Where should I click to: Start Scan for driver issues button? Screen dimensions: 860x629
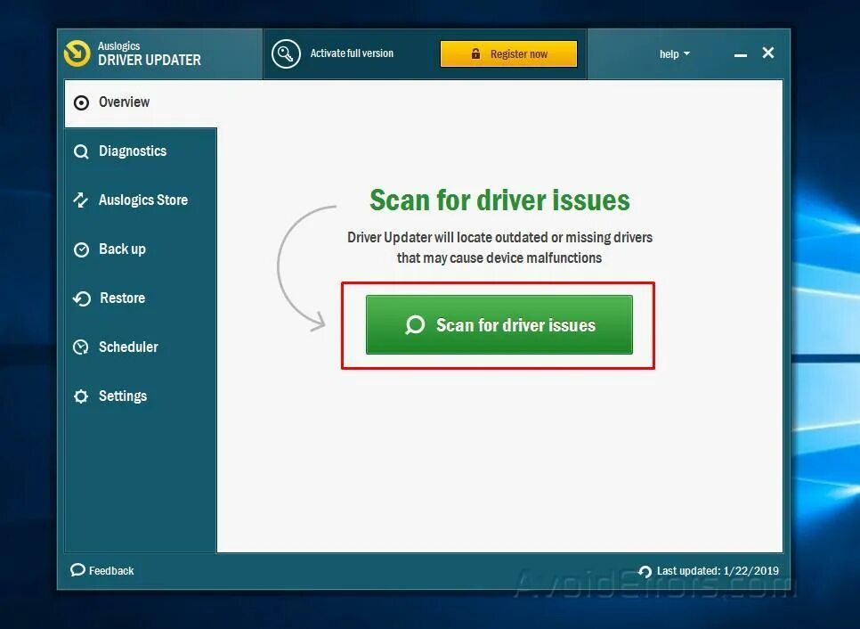[x=499, y=325]
